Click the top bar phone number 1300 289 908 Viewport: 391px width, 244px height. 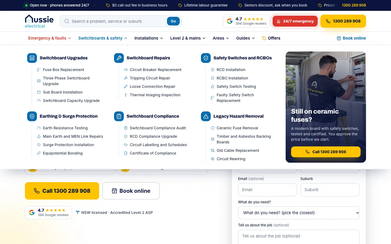pos(354,5)
